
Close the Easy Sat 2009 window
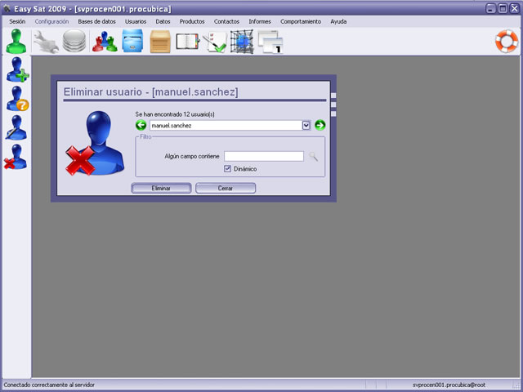515,8
